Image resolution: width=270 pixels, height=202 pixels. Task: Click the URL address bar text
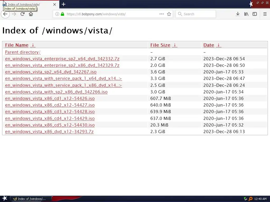(x=96, y=14)
